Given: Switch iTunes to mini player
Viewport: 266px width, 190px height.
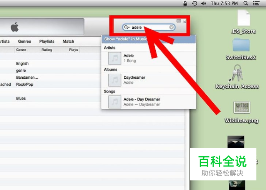Looking at the screenshot, I should (179, 21).
